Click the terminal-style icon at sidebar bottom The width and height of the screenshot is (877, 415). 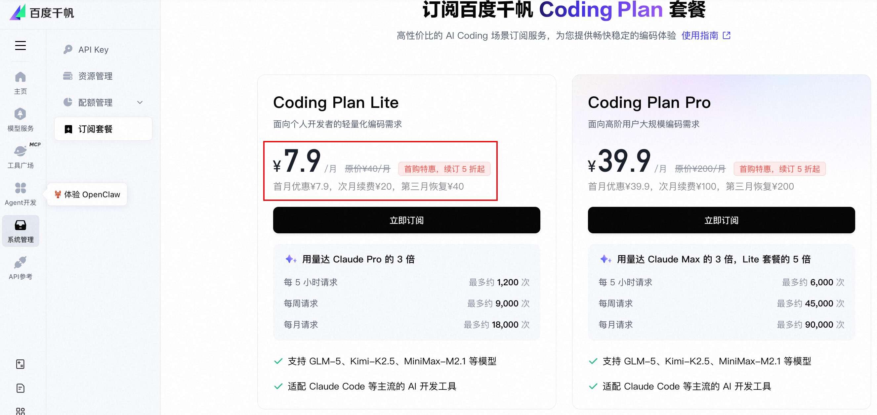21,364
